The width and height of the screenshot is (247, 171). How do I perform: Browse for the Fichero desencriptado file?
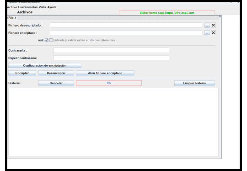pos(207,25)
